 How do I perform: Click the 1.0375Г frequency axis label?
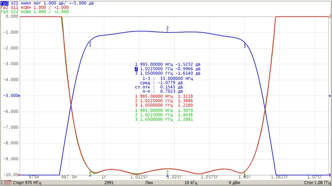pos(210,177)
